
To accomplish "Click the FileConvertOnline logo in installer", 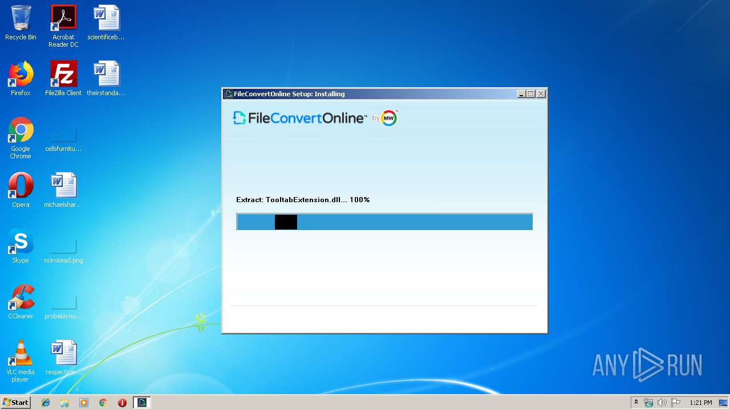I will pyautogui.click(x=299, y=118).
